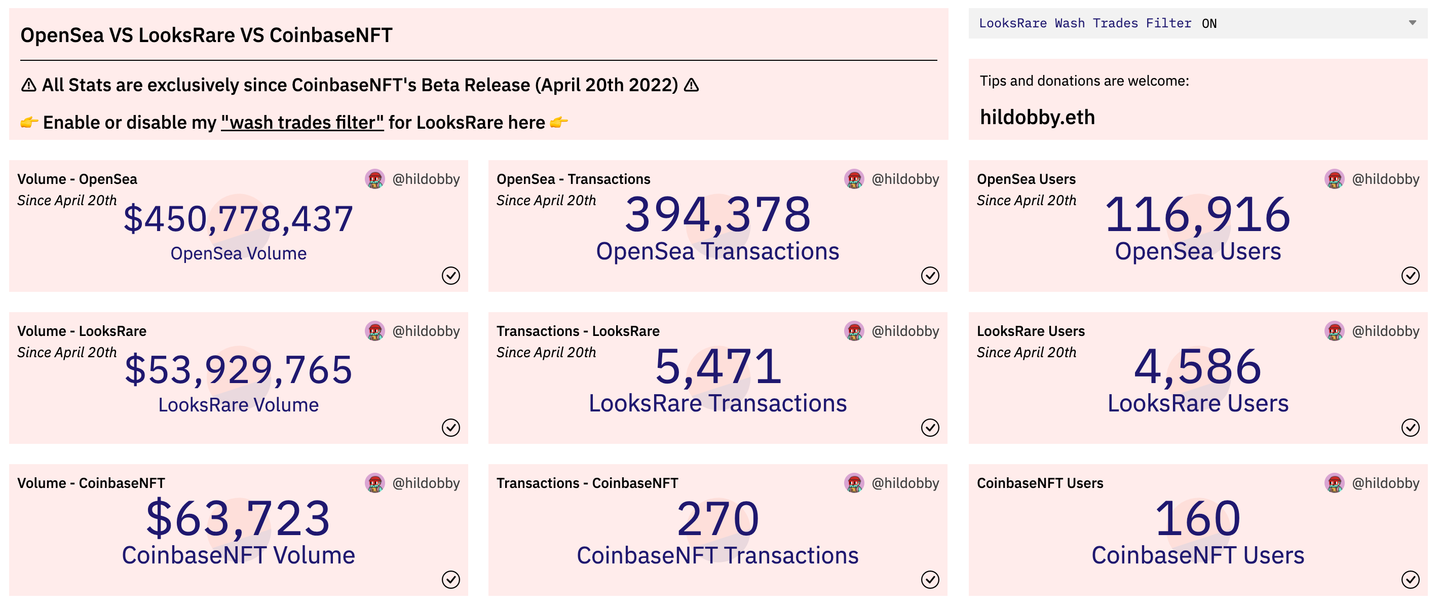
Task: Click hildobby avatar in OpenSea Users card
Action: [1334, 179]
